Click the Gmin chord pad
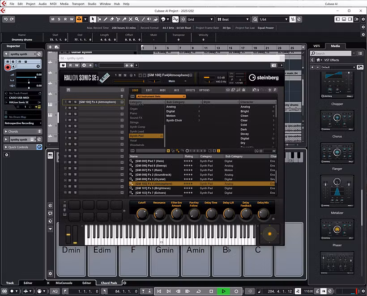Image resolution: width=367 pixels, height=296 pixels. point(165,261)
